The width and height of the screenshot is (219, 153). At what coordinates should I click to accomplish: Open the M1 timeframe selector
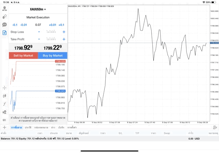pyautogui.click(x=4, y=120)
